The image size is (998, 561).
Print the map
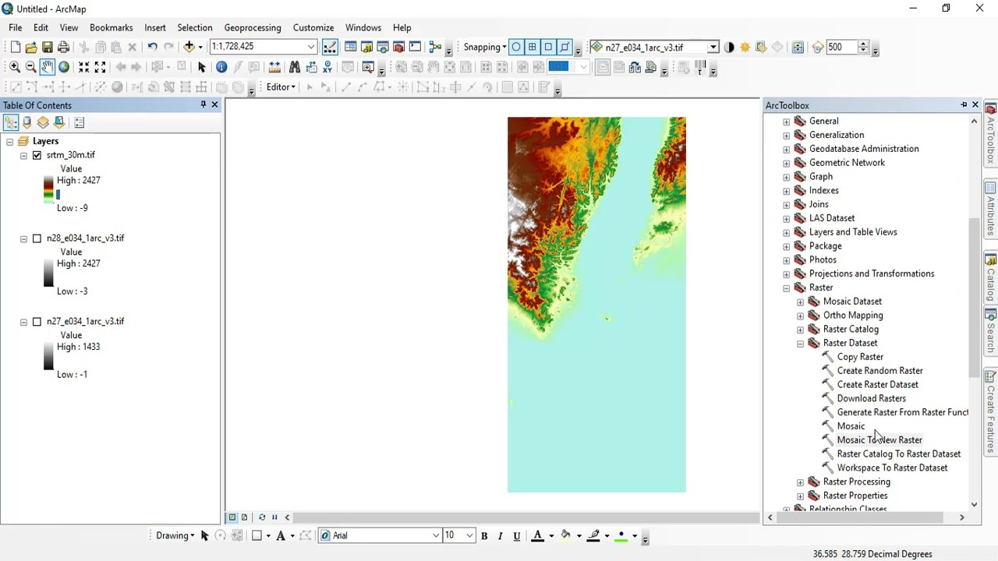(x=63, y=48)
